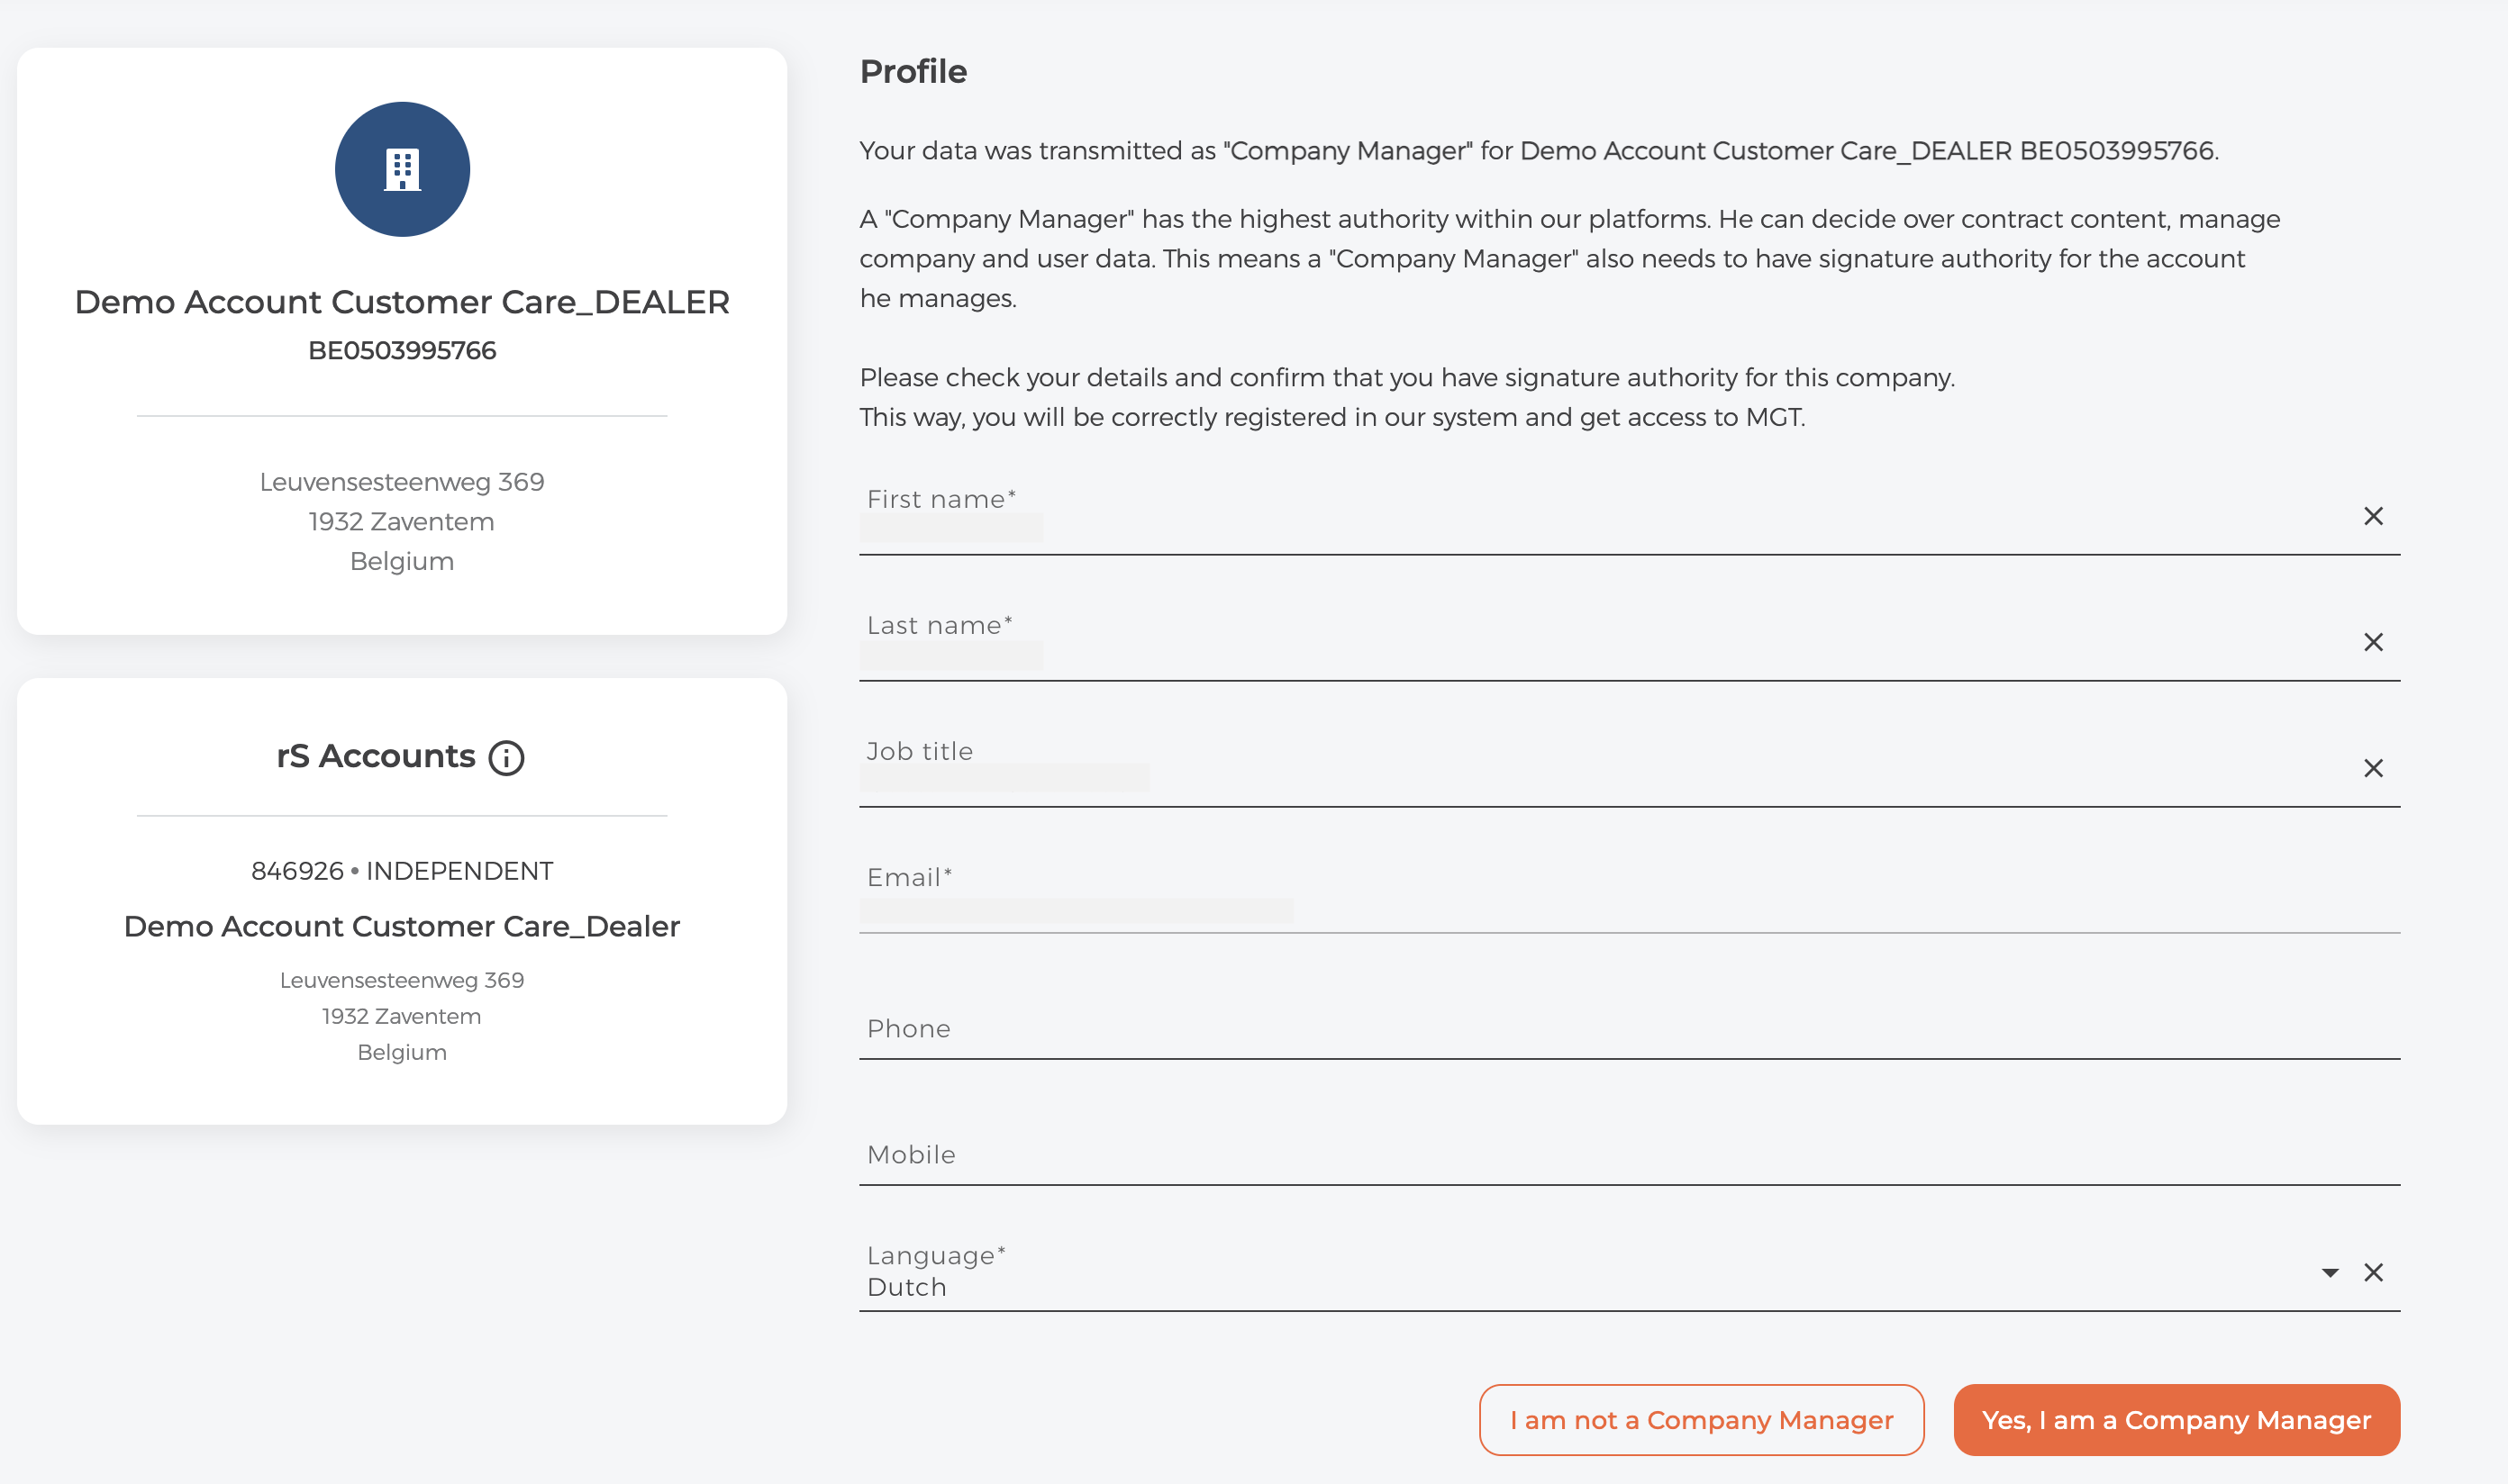The height and width of the screenshot is (1484, 2508).
Task: Click "I am not a Company Manager"
Action: tap(1701, 1420)
